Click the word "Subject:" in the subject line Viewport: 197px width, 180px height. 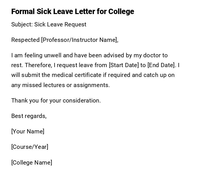22,24
